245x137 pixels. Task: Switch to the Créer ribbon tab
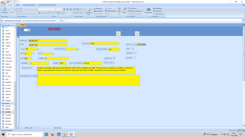tap(17, 5)
